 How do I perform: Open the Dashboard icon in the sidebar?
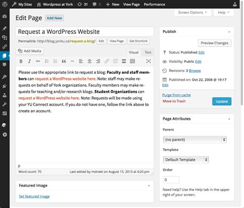tap(5, 16)
